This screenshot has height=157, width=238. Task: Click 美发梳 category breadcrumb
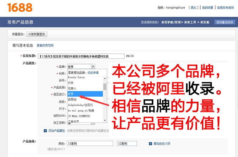(x=205, y=22)
